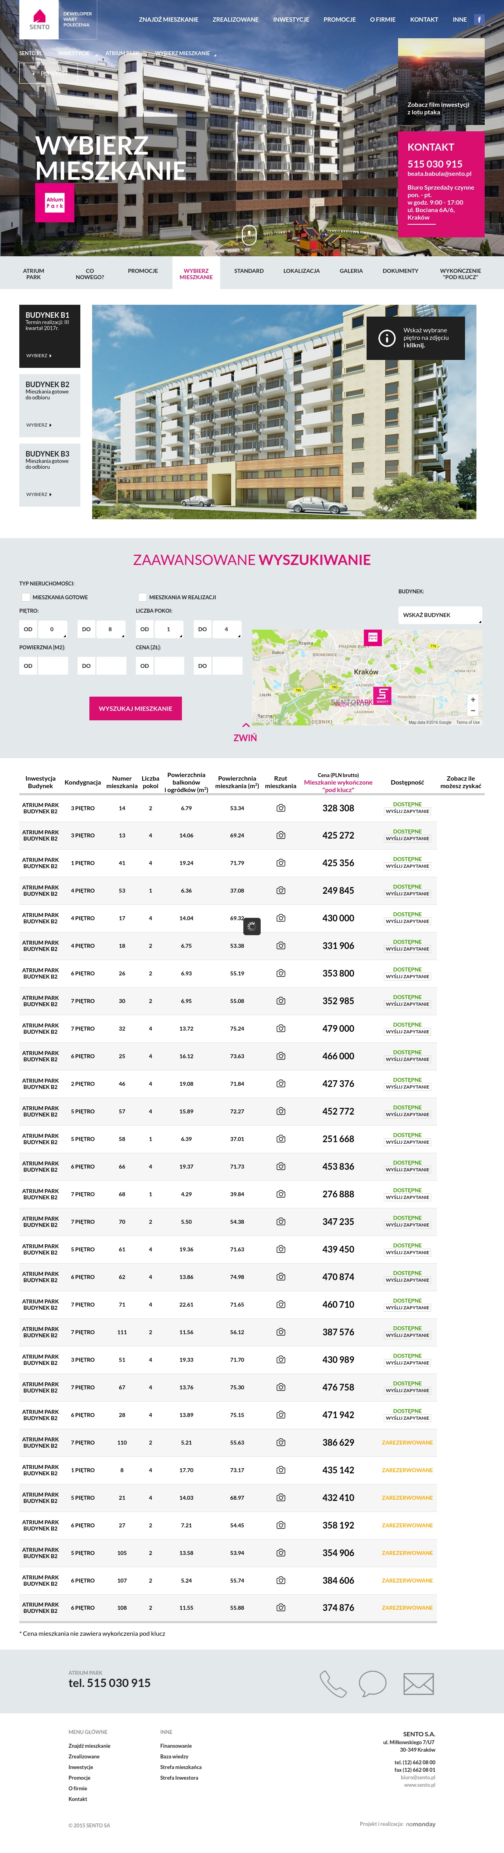Open the Piętro OD dropdown showing 0
This screenshot has height=1853, width=504.
point(52,629)
